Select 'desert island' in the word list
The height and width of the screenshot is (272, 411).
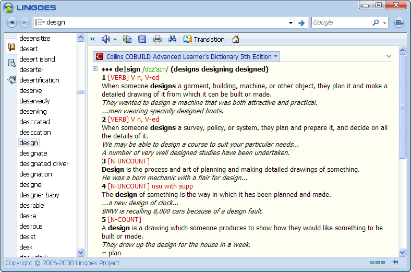pyautogui.click(x=37, y=60)
